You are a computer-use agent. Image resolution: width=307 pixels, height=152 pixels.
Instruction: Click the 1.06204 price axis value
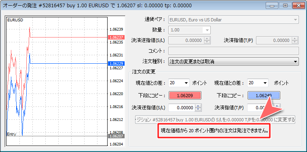[116, 144]
